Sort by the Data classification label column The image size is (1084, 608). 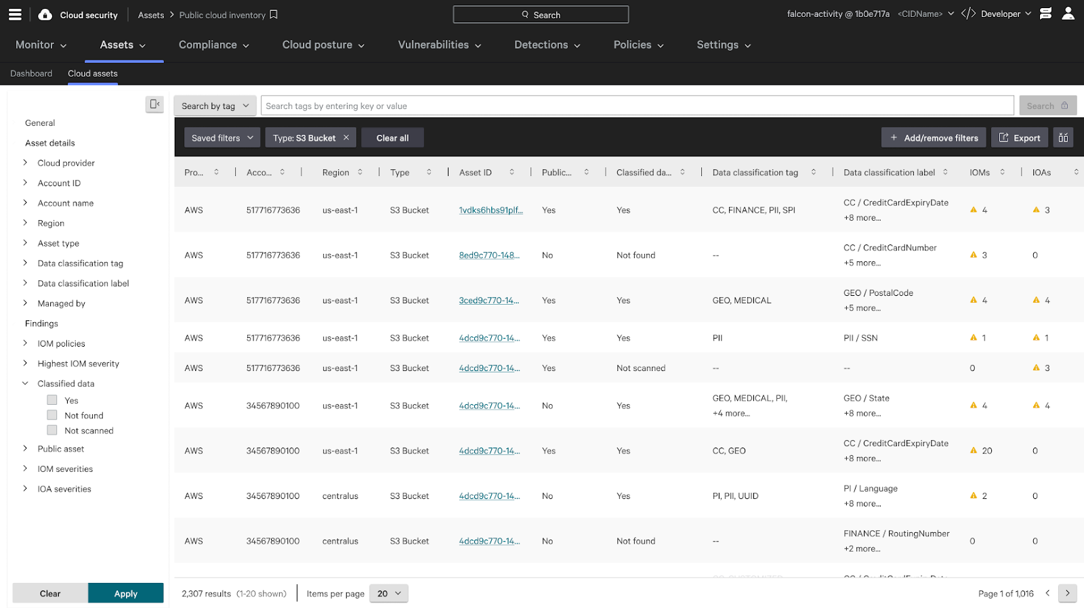tap(946, 172)
